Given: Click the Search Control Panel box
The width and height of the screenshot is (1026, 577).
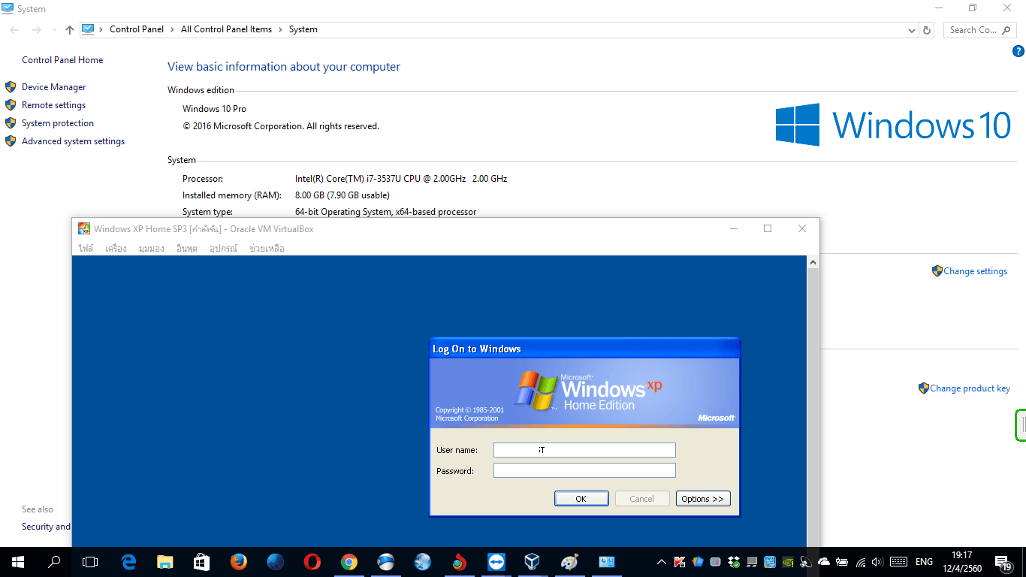Looking at the screenshot, I should (x=981, y=30).
